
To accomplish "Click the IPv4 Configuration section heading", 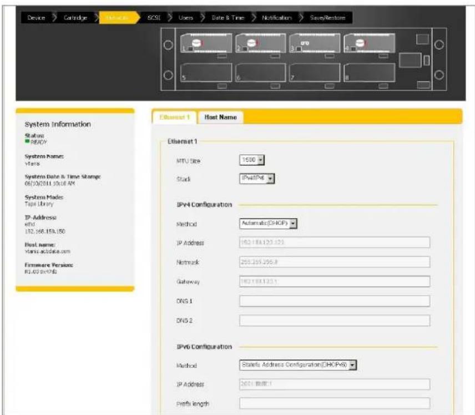I will tap(204, 205).
